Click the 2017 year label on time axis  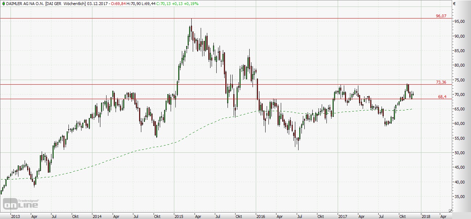tap(342, 216)
